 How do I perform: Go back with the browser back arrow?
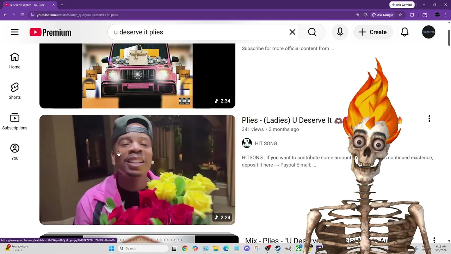[5, 15]
